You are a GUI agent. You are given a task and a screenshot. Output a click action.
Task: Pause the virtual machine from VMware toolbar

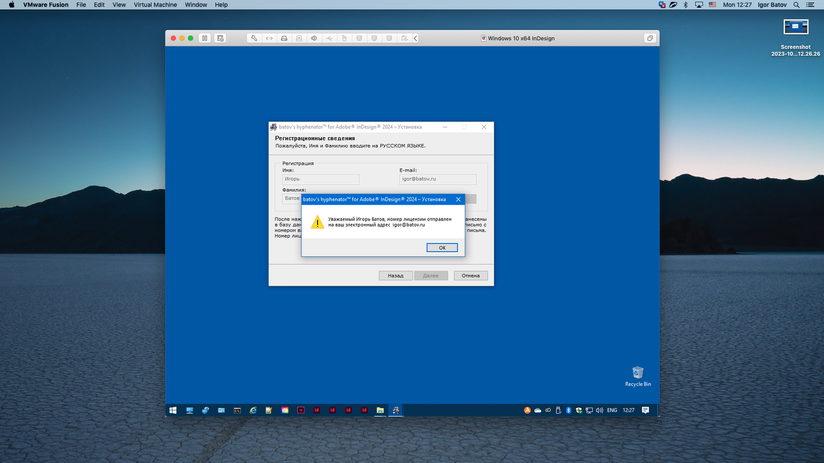[204, 38]
